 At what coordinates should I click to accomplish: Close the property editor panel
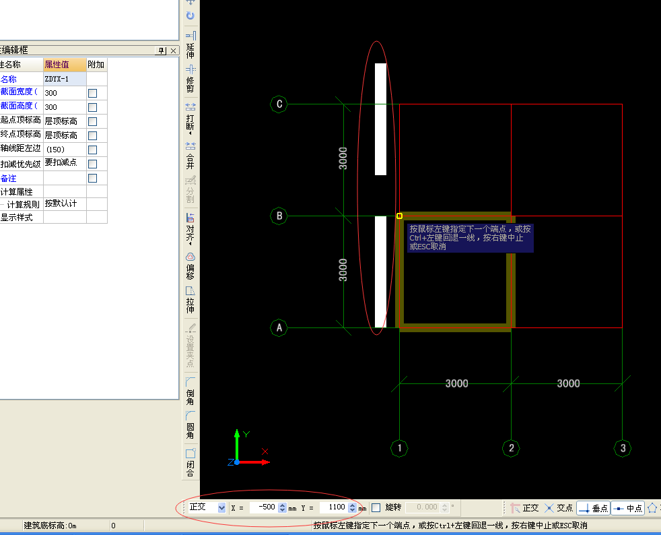coord(173,51)
